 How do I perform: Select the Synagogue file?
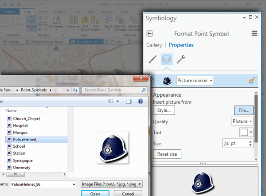23,161
